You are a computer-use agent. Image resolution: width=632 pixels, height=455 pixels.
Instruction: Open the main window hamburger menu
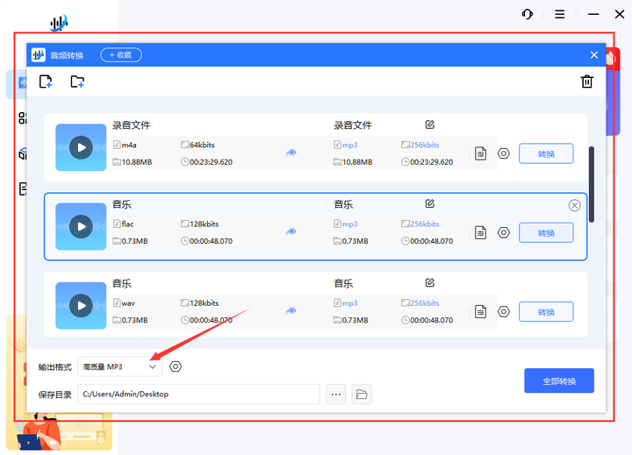[559, 15]
